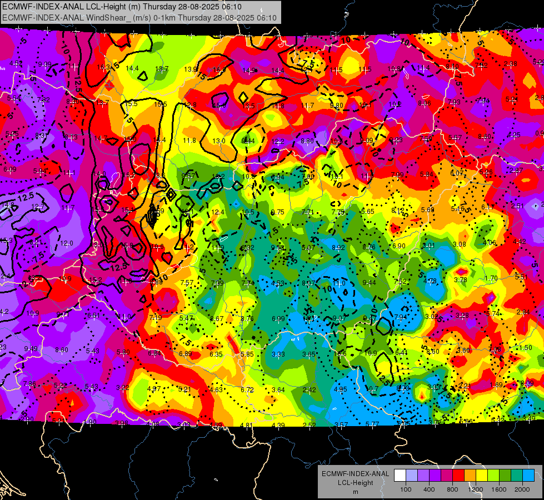Click the '400' legend scale label
This screenshot has width=544, height=500.
429,489
